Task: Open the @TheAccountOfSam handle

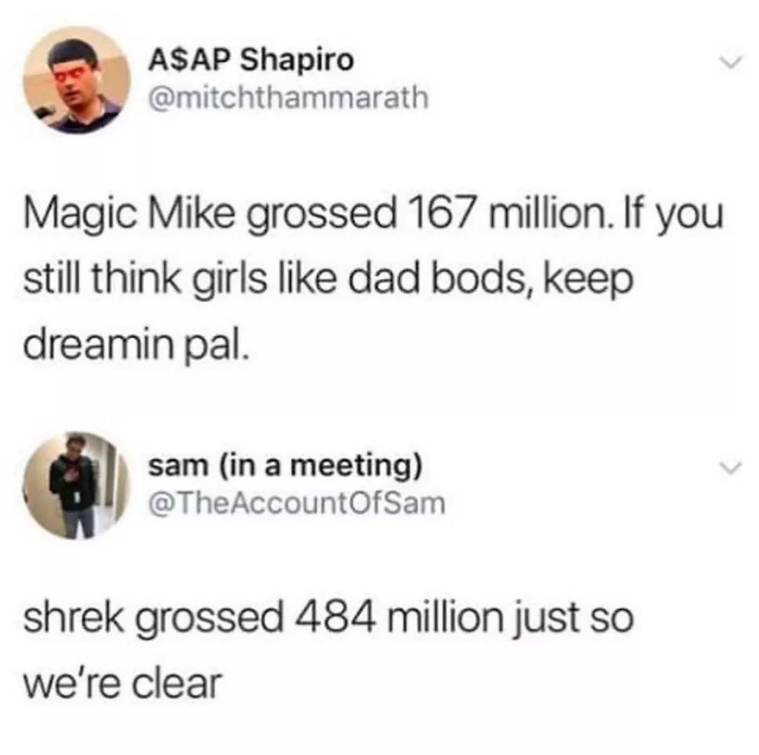Action: [297, 503]
